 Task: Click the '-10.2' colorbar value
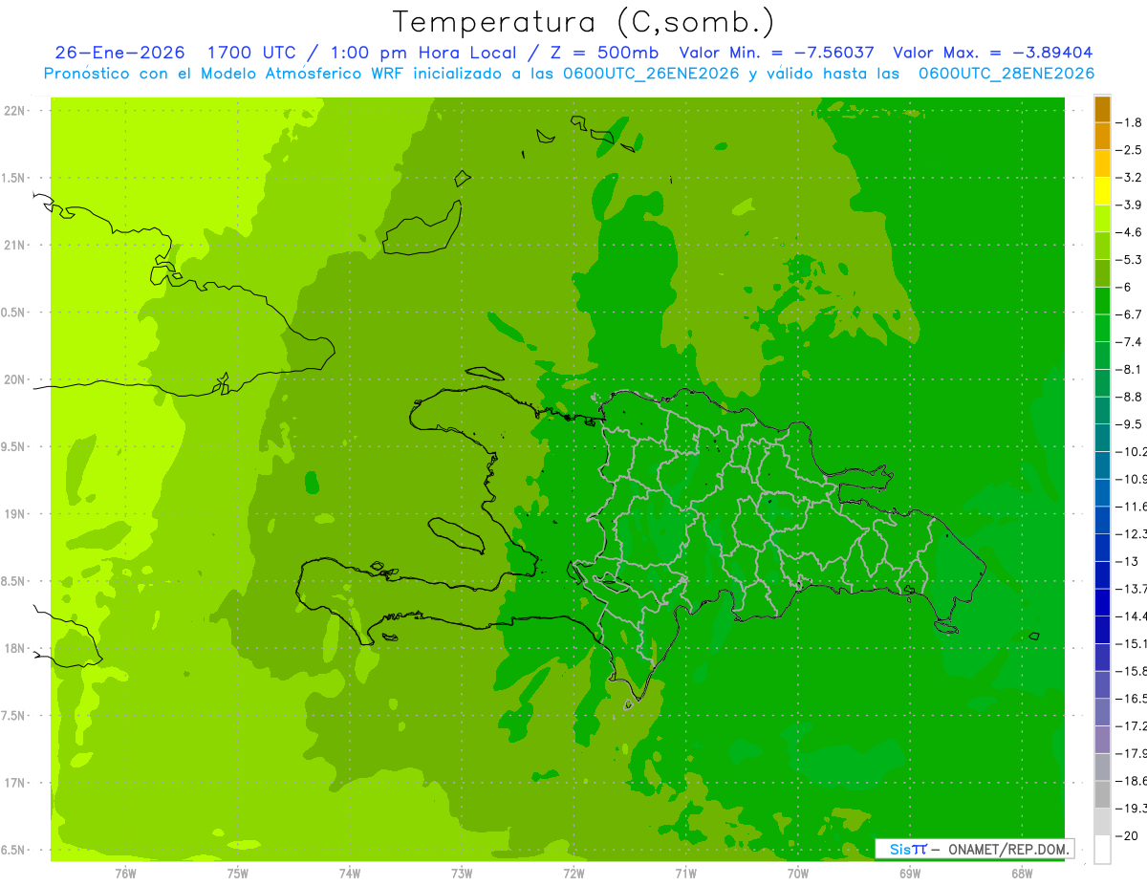pyautogui.click(x=1131, y=451)
